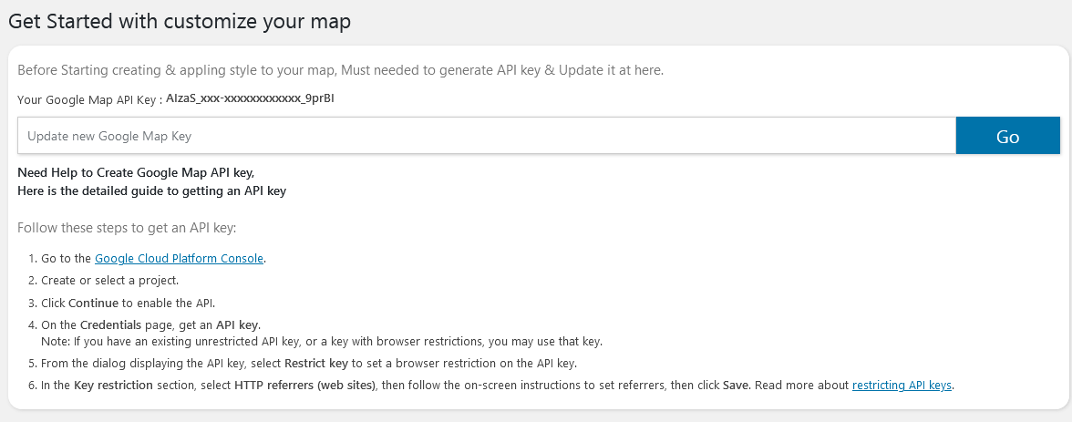
Task: Click the 'Follow these steps to get an API key' subheading
Action: point(127,228)
